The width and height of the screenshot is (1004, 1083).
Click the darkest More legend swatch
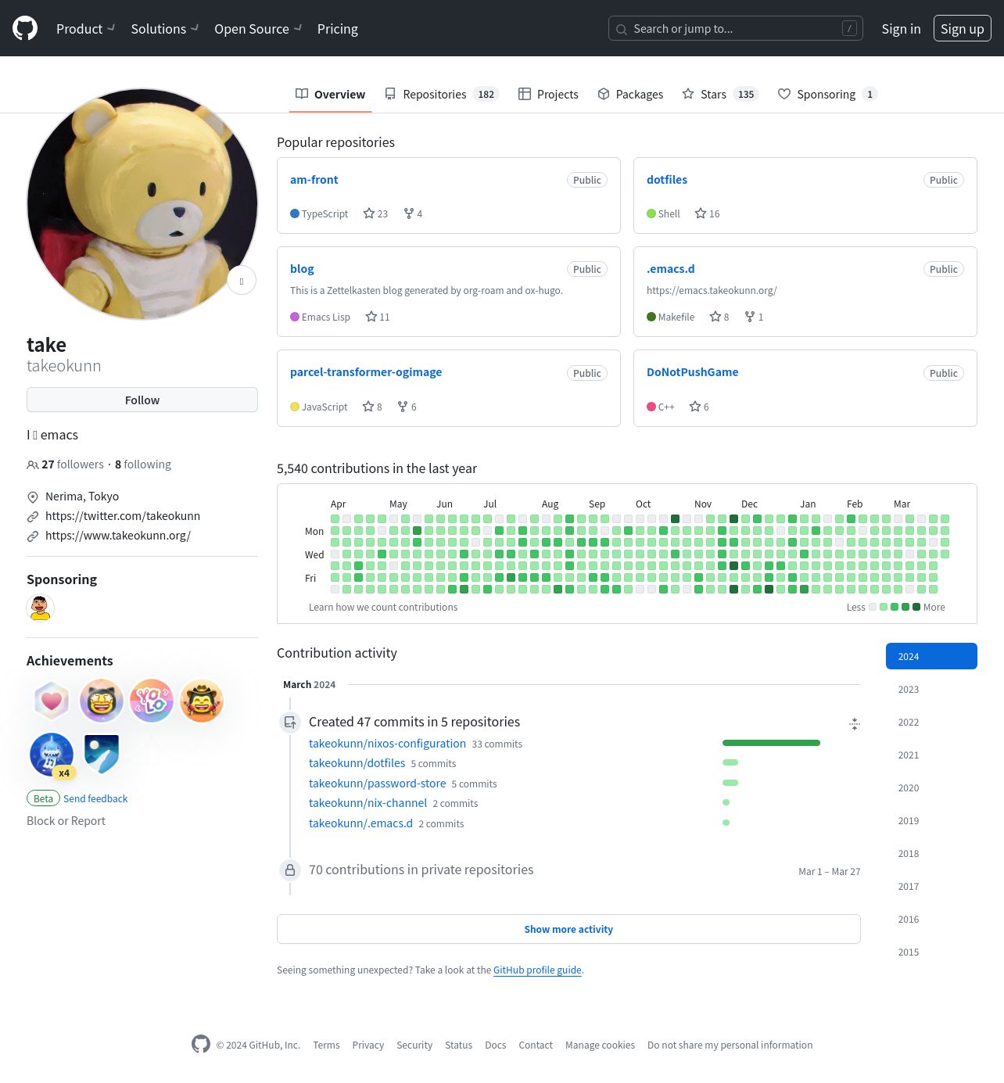(916, 607)
